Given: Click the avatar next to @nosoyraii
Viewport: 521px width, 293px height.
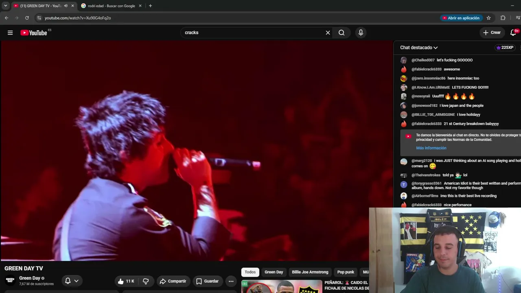Looking at the screenshot, I should pos(403,96).
